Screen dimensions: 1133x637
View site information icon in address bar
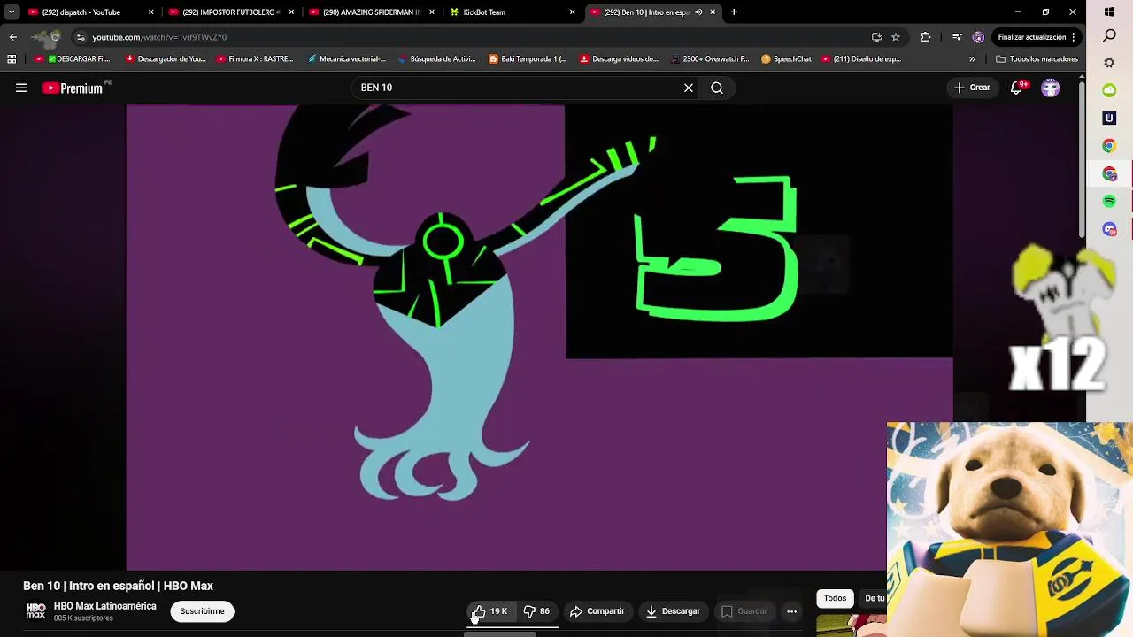[x=81, y=37]
